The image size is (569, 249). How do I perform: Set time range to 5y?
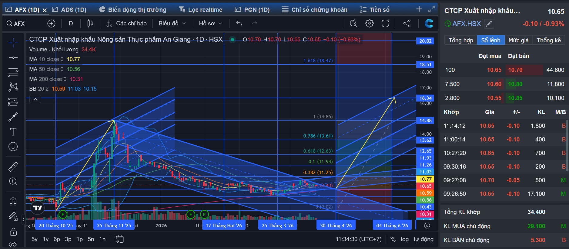point(35,239)
